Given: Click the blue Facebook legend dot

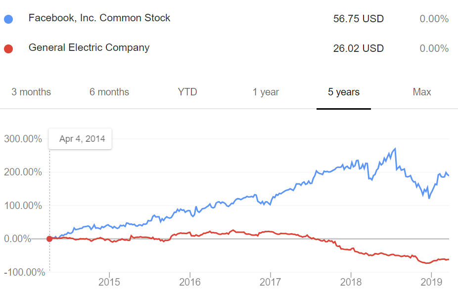Looking at the screenshot, I should 8,19.
